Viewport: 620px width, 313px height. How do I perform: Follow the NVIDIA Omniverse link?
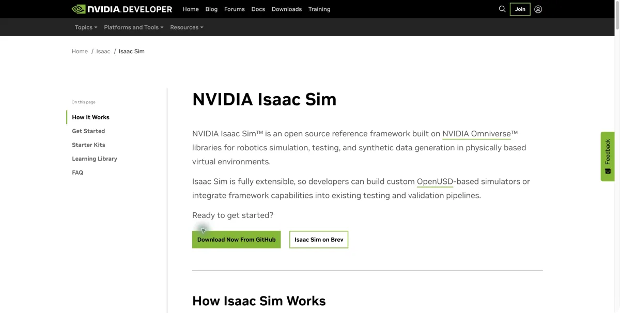(x=476, y=134)
